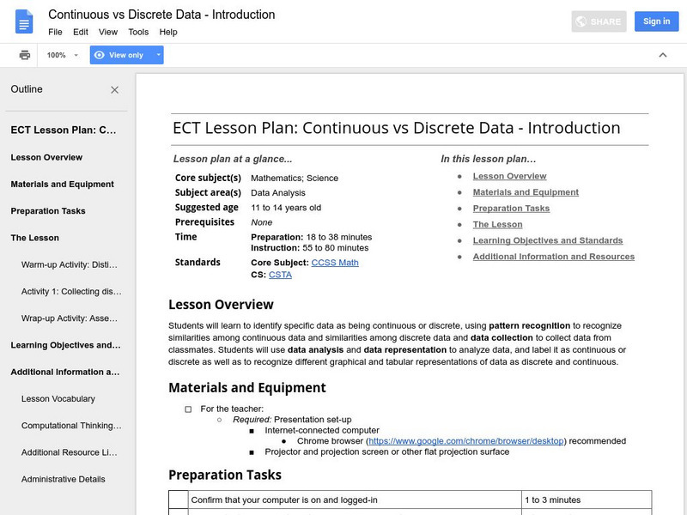
Task: Click the eye icon in View only
Action: (100, 55)
